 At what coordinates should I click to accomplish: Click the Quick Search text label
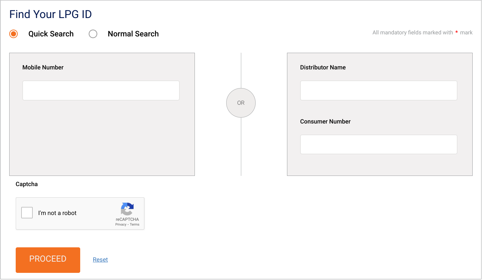point(51,34)
